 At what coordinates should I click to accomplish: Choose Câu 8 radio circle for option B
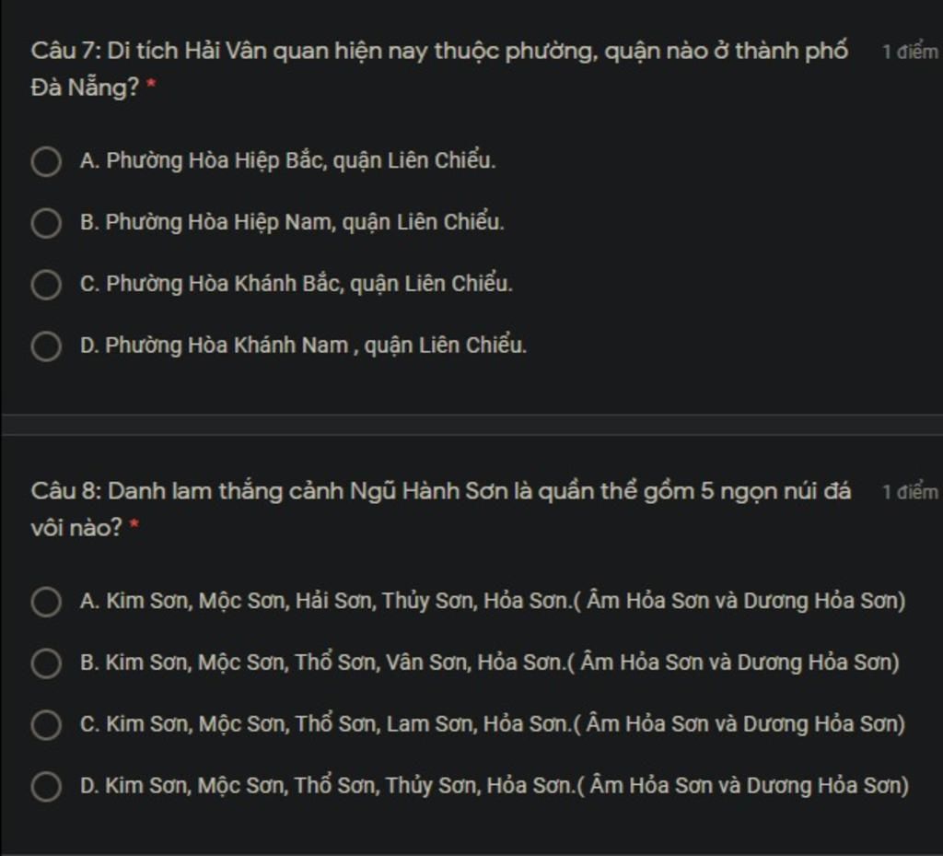click(46, 663)
